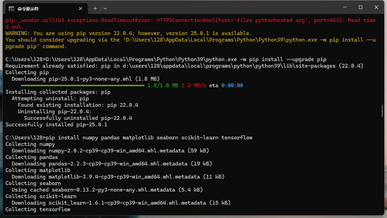This screenshot has width=387, height=218.
Task: Click the terminal vertical scrollbar thumb
Action: [x=382, y=111]
